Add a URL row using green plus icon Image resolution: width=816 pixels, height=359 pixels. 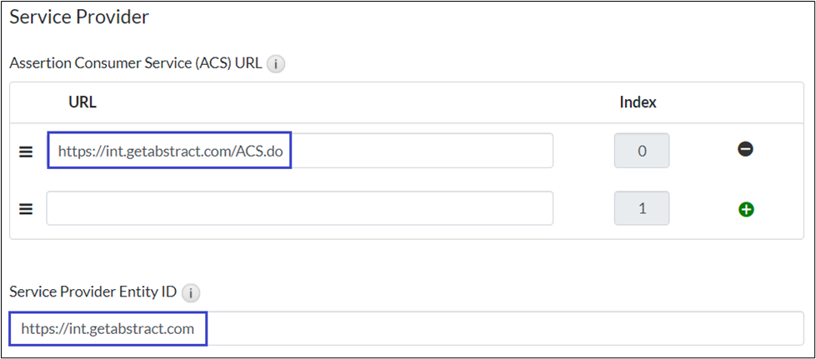746,209
